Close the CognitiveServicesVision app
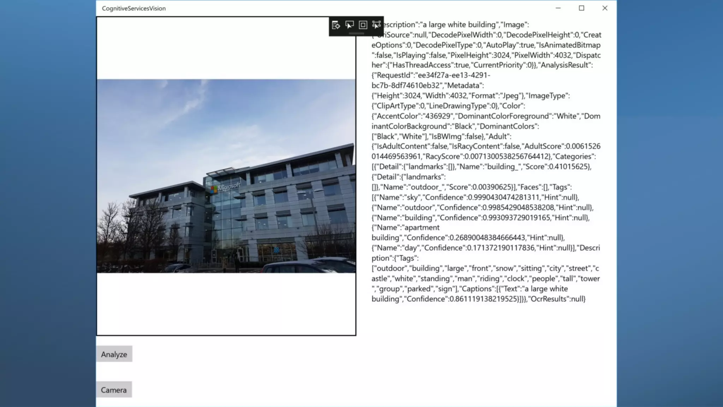723x407 pixels. pos(605,8)
